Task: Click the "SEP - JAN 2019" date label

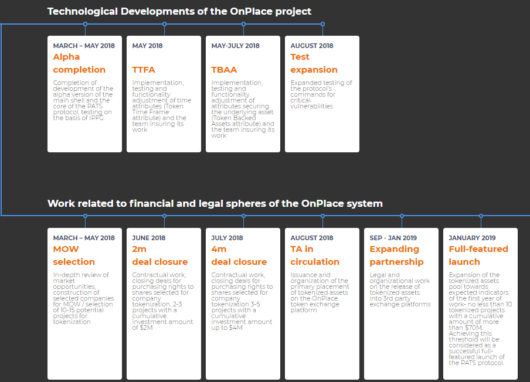Action: click(x=393, y=238)
